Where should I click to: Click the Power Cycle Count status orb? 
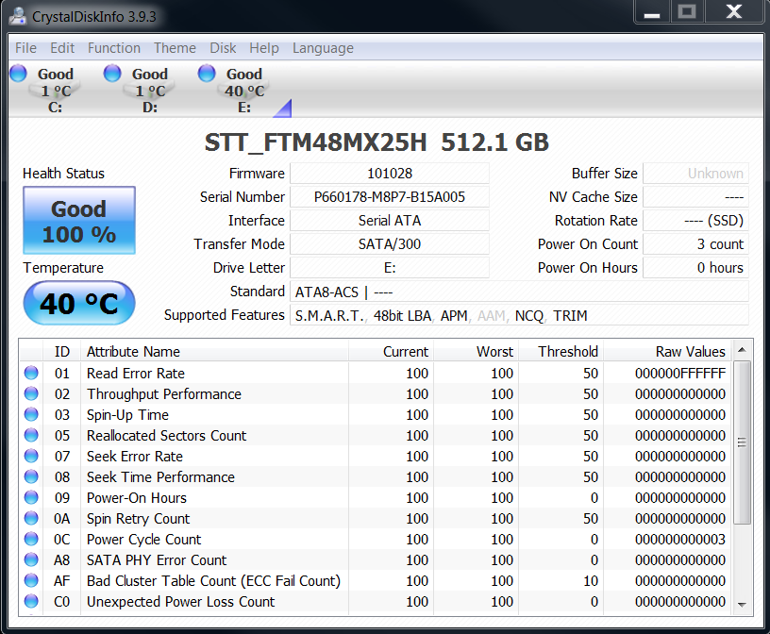pos(31,540)
